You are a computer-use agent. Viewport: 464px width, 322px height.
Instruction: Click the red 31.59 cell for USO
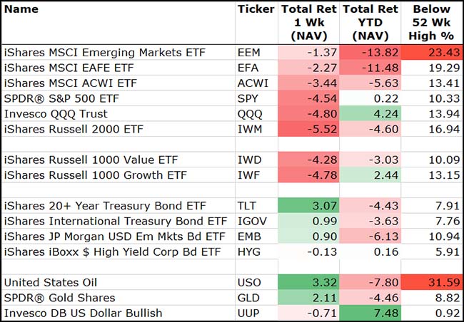(x=432, y=283)
